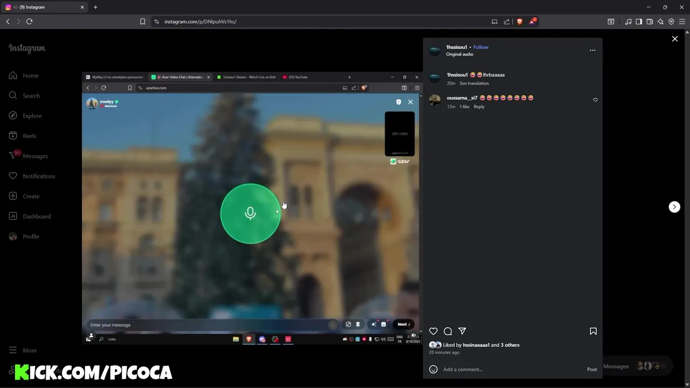Open hssinaaaaa1 liker profile link
Viewport: 690px width, 388px height.
[x=476, y=345]
